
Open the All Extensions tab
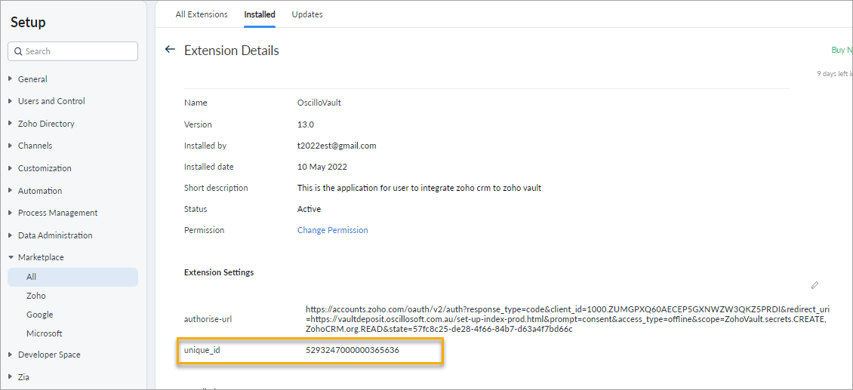click(x=202, y=14)
